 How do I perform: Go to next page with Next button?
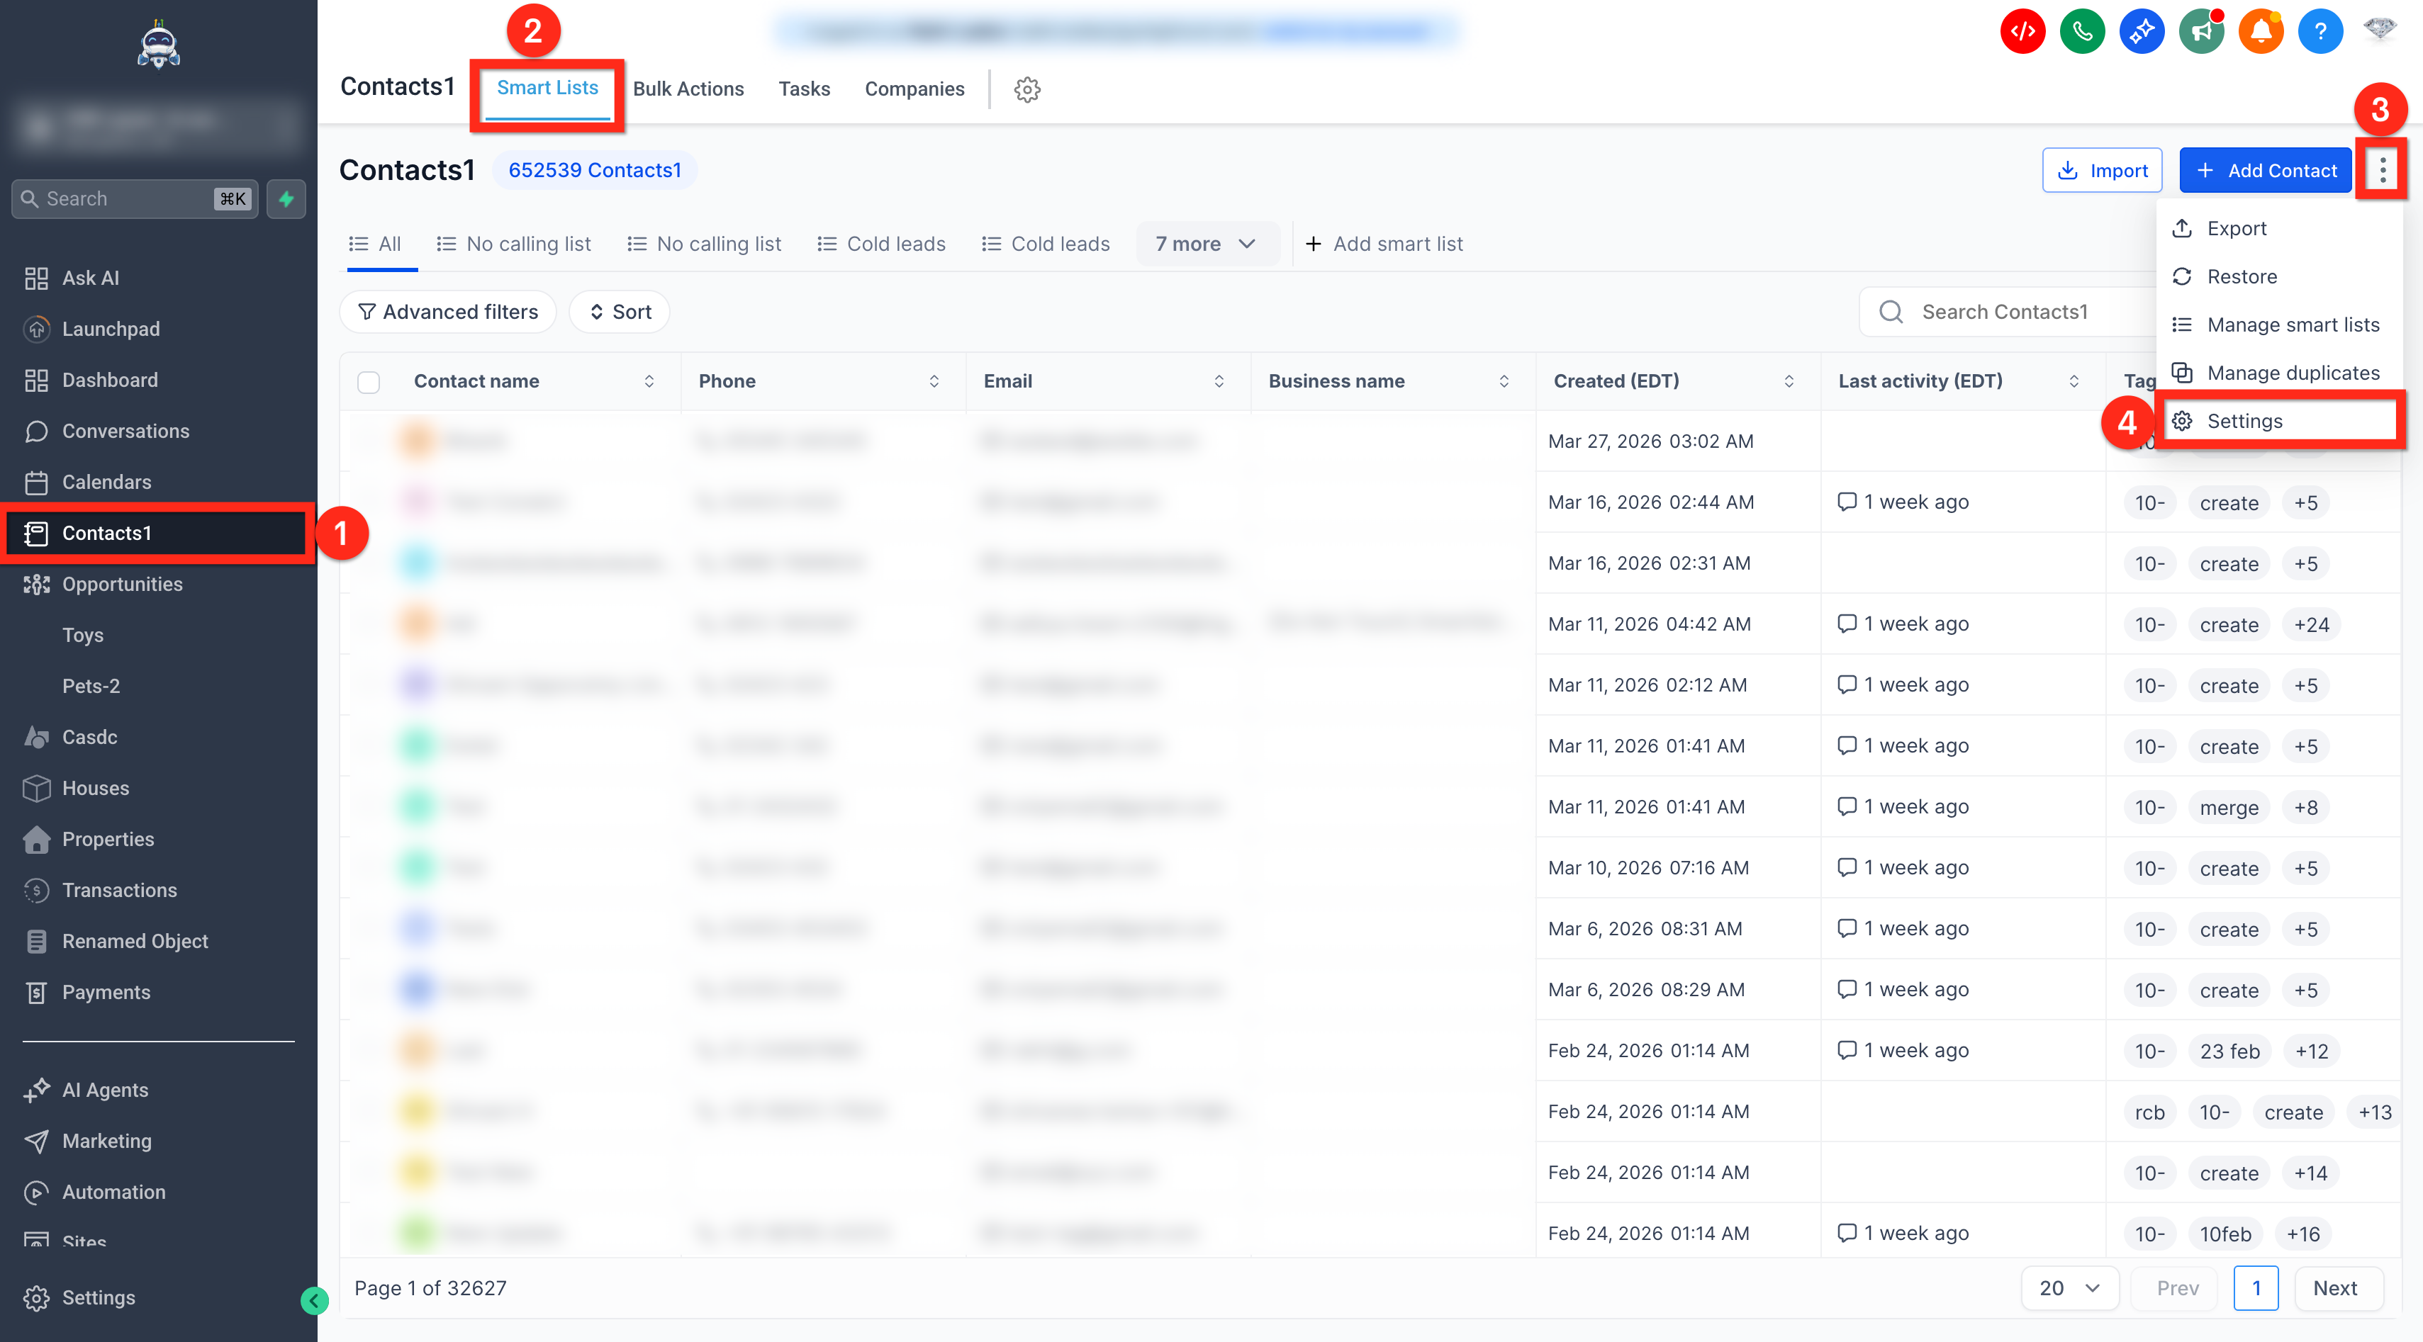click(x=2336, y=1288)
